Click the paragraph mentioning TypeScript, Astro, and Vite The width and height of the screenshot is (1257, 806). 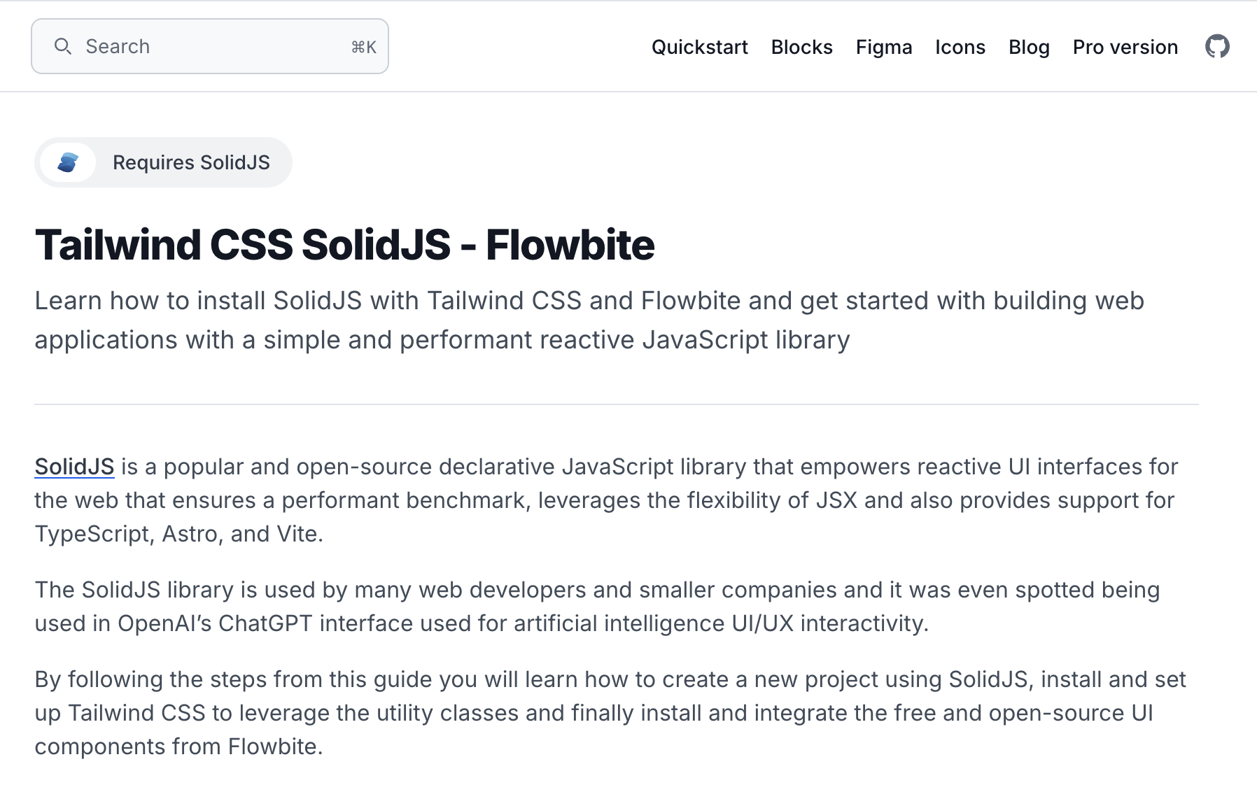602,500
